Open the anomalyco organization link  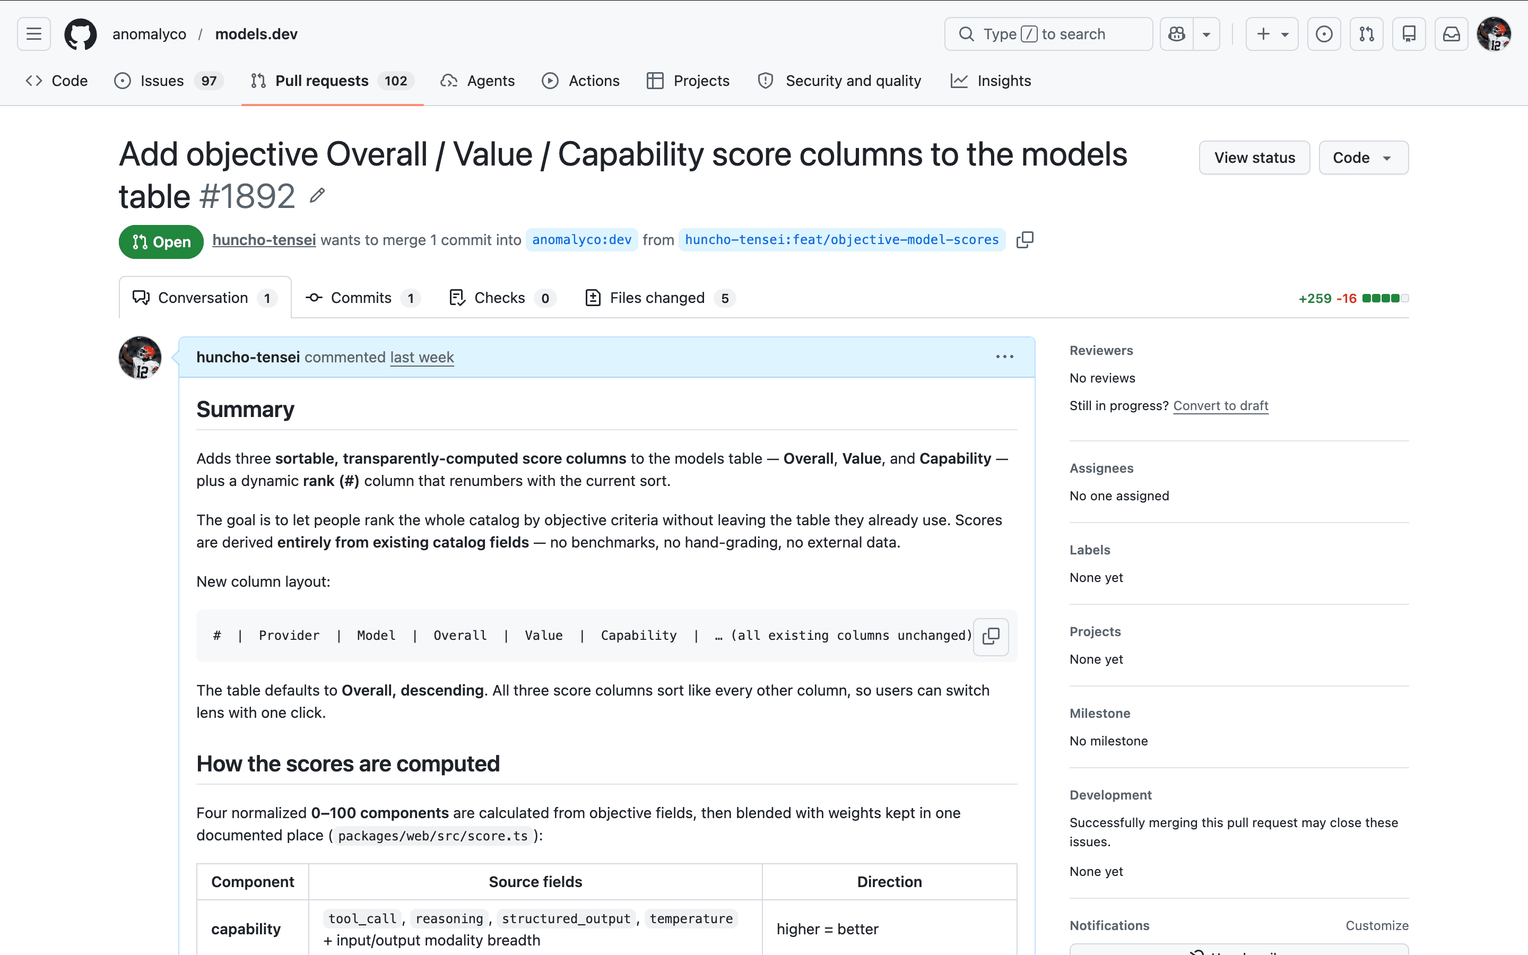(149, 34)
